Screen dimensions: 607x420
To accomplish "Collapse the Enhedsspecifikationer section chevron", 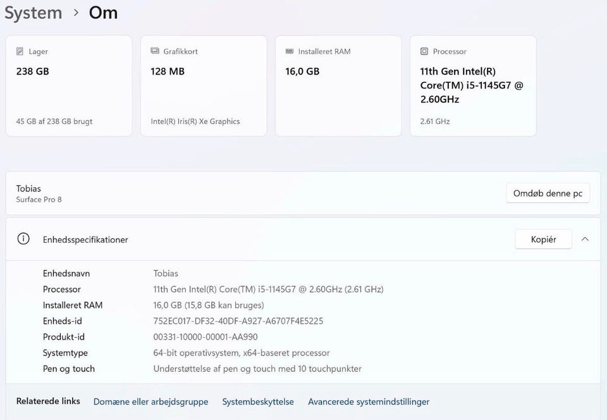I will tap(585, 239).
